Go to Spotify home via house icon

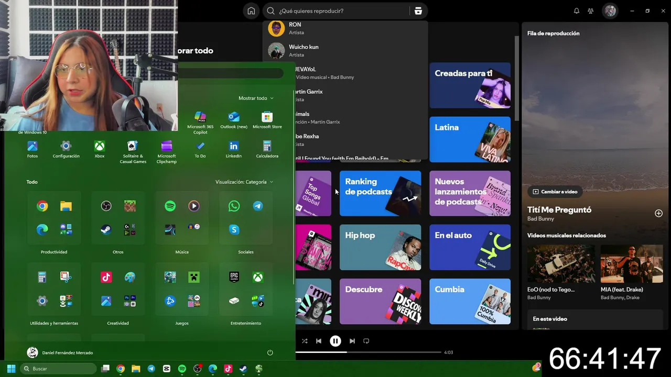tap(251, 11)
